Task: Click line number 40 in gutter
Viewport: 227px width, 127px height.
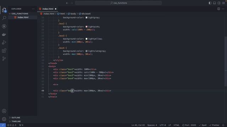Action: (x=43, y=91)
